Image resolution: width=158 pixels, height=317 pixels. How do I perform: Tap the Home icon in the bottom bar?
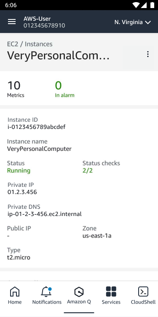pos(15,292)
